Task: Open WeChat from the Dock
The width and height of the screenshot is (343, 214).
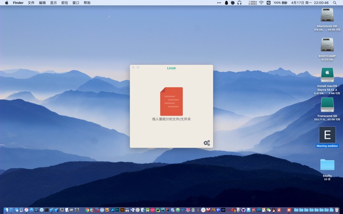Action: [x=268, y=210]
